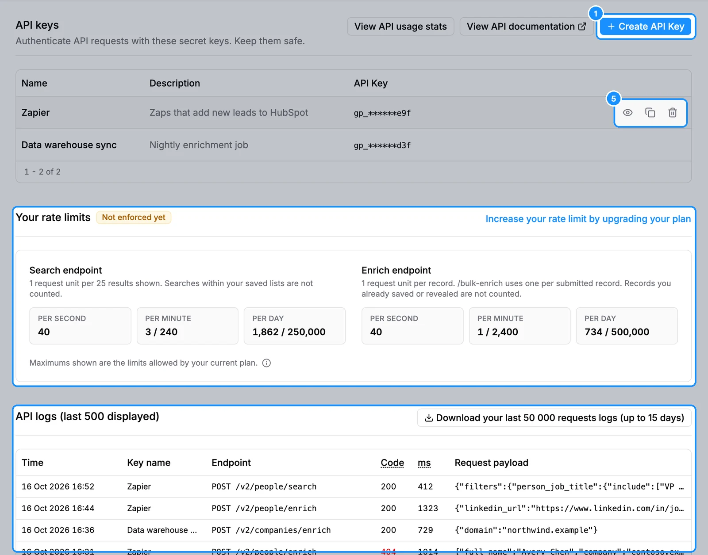The height and width of the screenshot is (555, 708).
Task: Click the Endpoint column header
Action: [x=231, y=463]
